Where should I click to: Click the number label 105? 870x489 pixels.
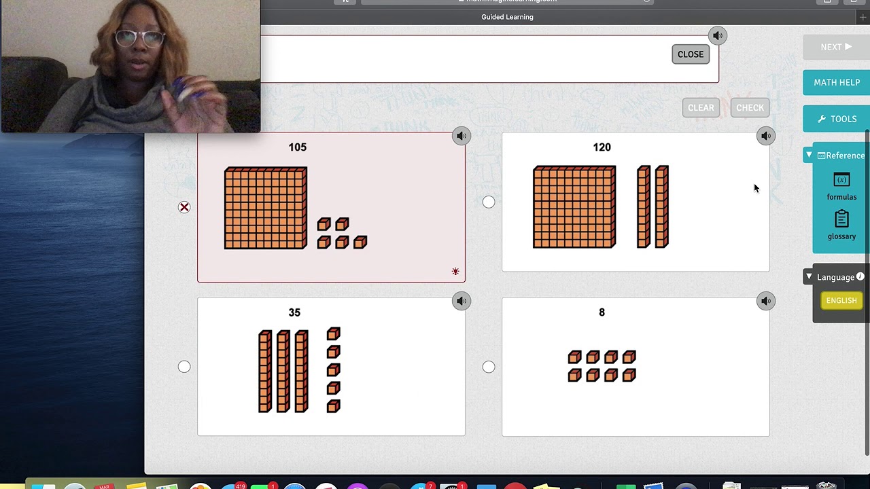coord(297,147)
